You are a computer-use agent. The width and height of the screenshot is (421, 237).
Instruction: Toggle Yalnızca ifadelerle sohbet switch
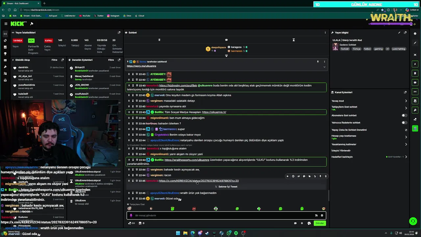pos(404,123)
